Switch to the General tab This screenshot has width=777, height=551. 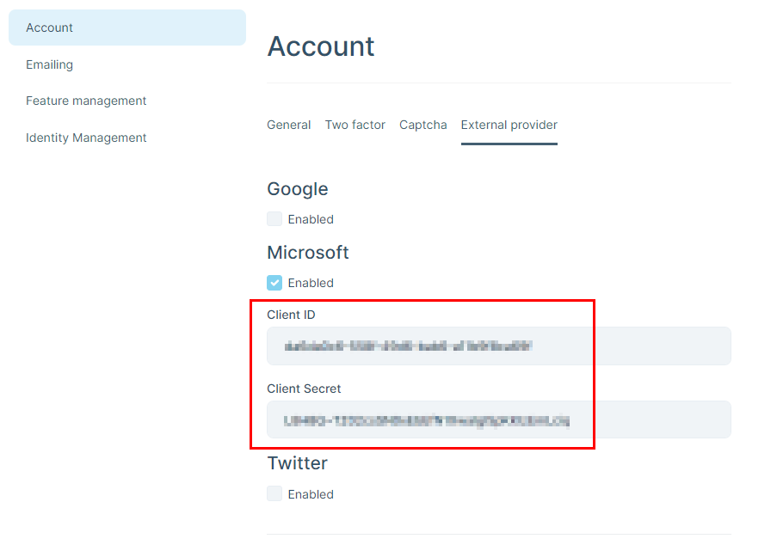[288, 125]
